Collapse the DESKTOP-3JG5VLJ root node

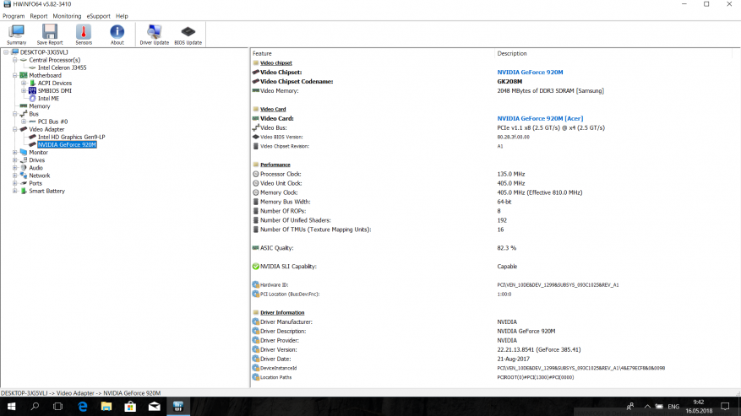click(6, 52)
